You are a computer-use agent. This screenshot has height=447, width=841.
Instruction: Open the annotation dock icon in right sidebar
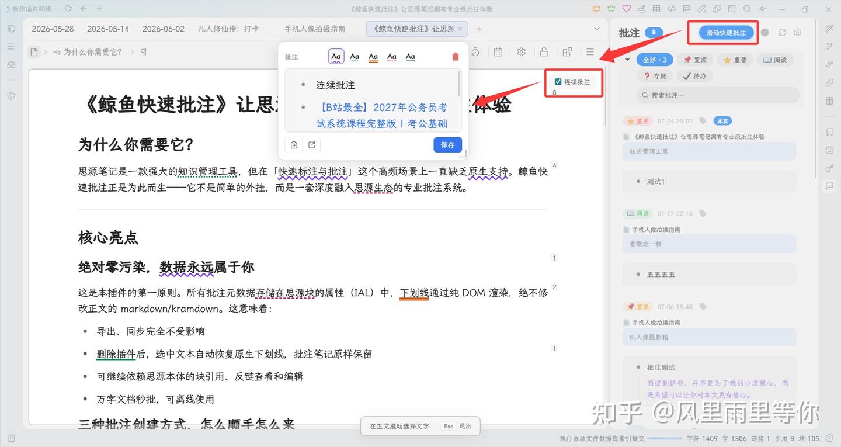[x=829, y=186]
